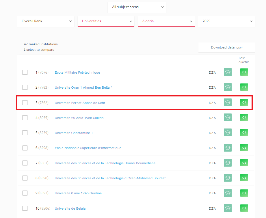Click the '47 ranked institutions' text
Image resolution: width=266 pixels, height=218 pixels.
[x=41, y=44]
